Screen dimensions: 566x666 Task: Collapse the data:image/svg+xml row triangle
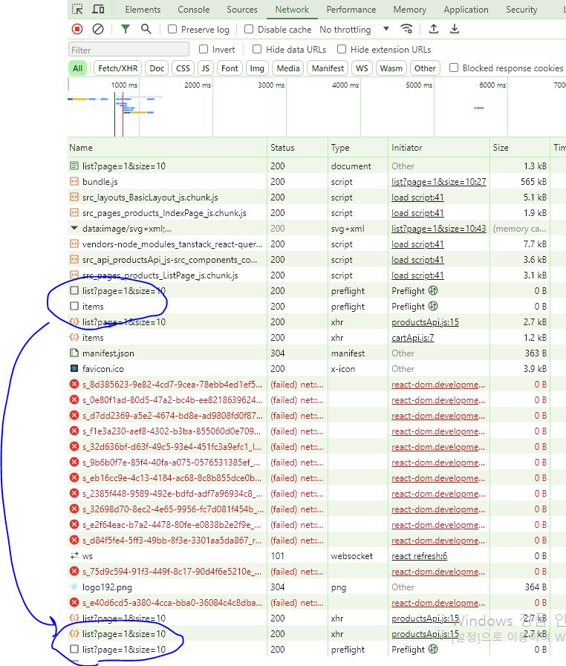click(74, 229)
